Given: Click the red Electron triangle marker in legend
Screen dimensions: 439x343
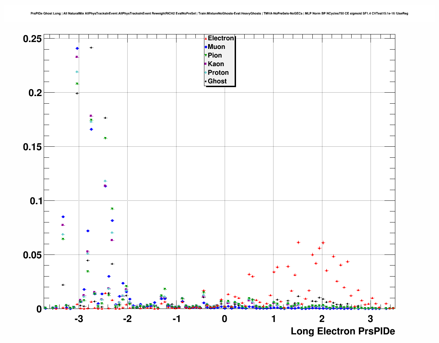Looking at the screenshot, I should (x=206, y=39).
